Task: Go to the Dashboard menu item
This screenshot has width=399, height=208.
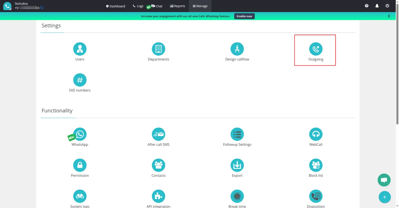Action: point(116,6)
